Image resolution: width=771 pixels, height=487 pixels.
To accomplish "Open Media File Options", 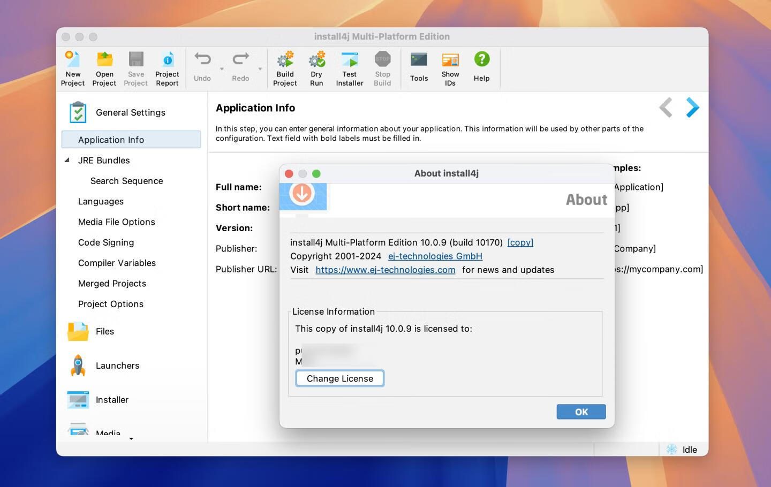I will click(116, 222).
